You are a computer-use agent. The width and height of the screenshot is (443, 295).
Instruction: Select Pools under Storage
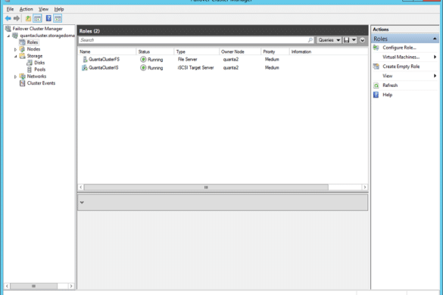(40, 70)
